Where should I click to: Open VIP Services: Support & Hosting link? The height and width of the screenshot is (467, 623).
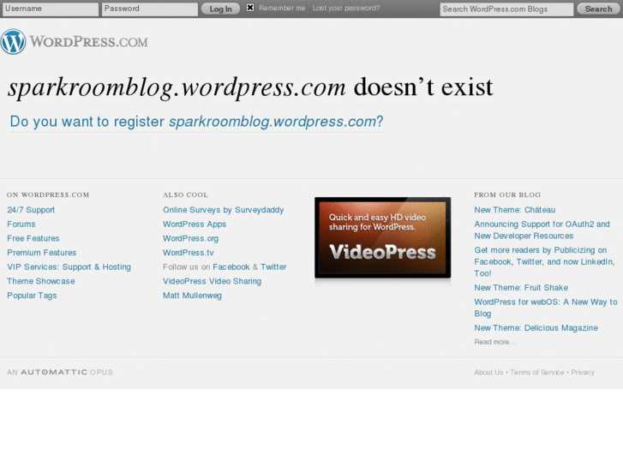coord(69,267)
